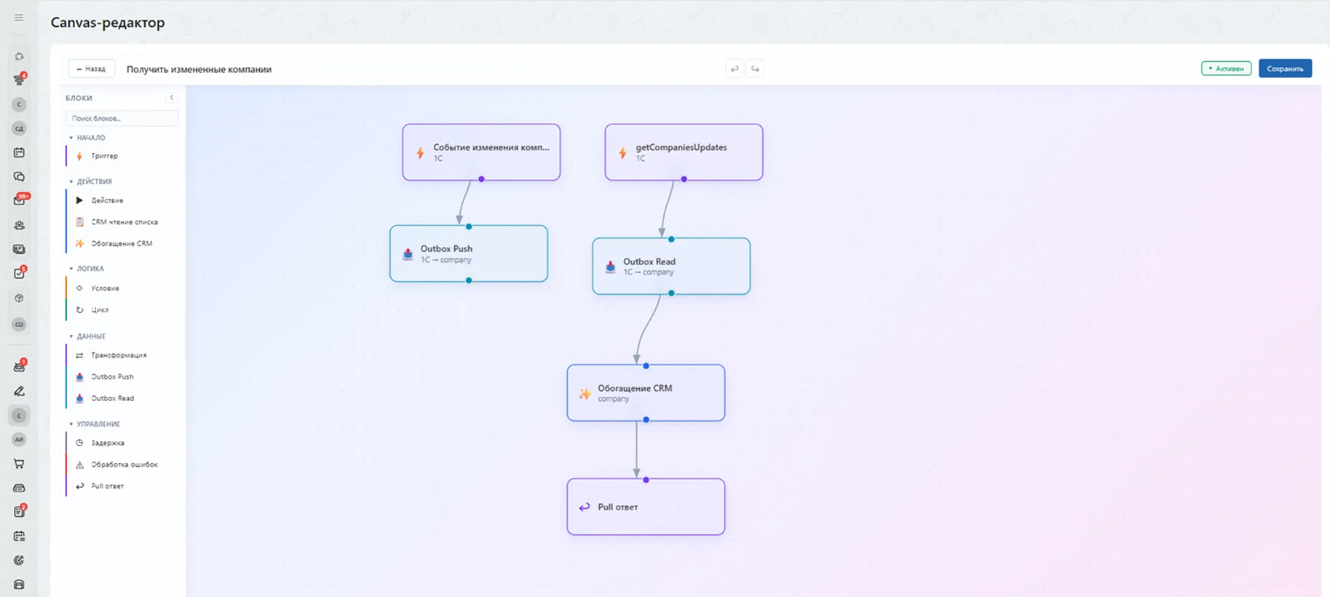Click the Назад back button
This screenshot has height=597, width=1330.
point(91,68)
